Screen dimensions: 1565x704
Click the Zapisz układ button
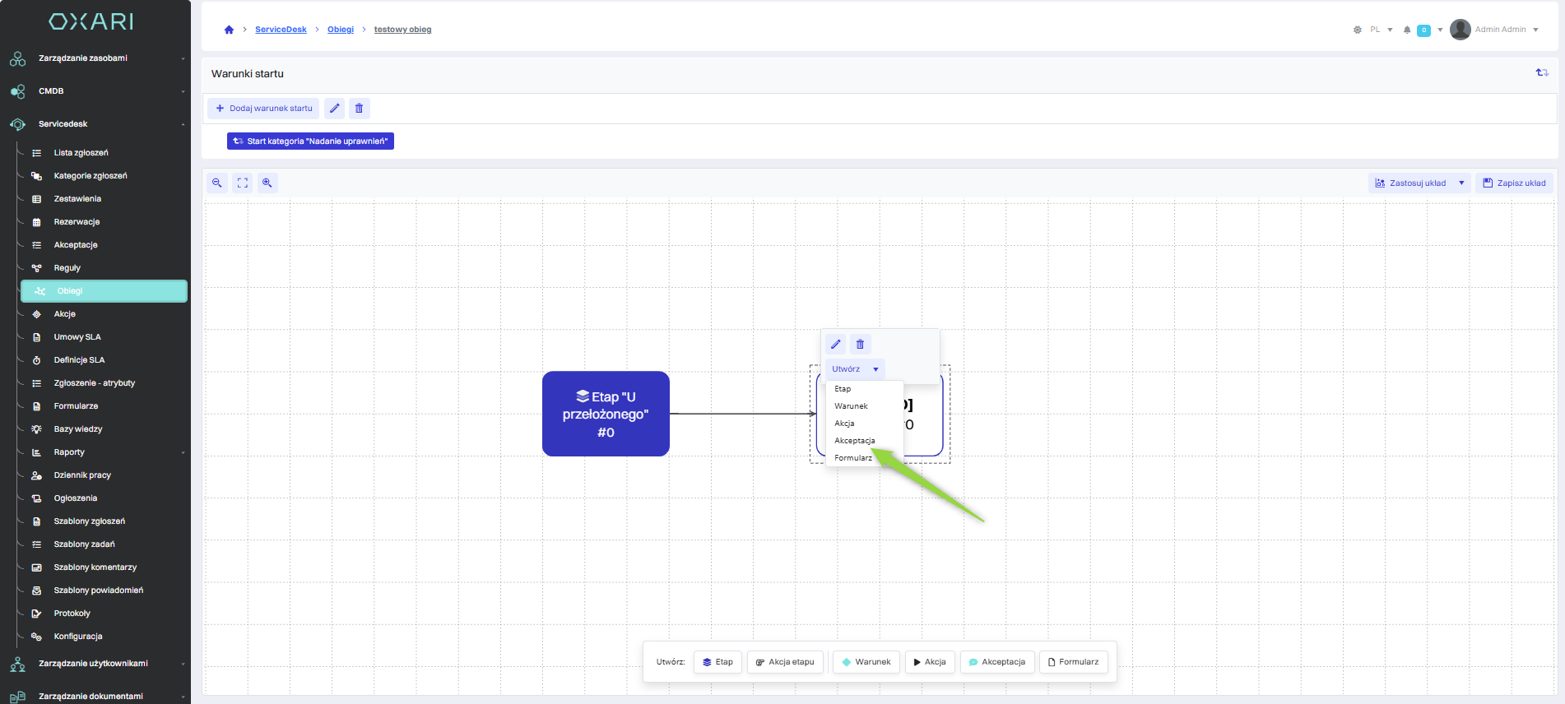pyautogui.click(x=1514, y=183)
